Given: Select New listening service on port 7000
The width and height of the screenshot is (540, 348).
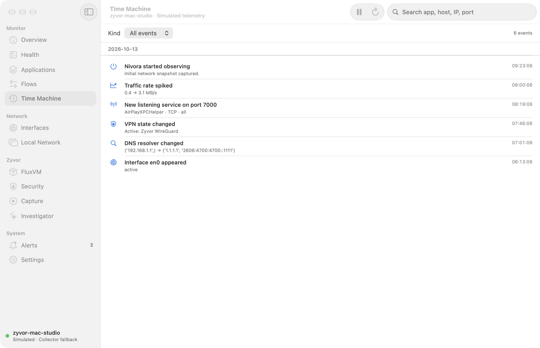Looking at the screenshot, I should (320, 108).
